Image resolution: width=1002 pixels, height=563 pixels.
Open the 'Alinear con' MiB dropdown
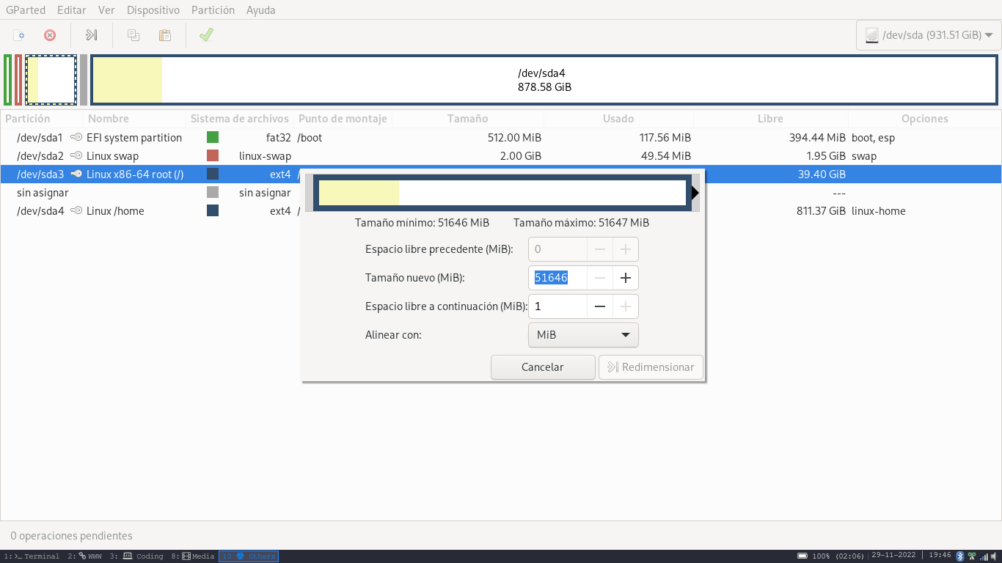tap(583, 335)
